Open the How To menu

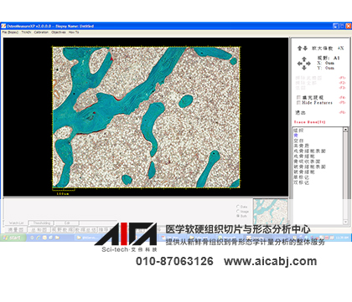click(74, 33)
